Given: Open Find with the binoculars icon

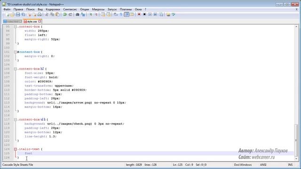Looking at the screenshot, I should click(x=77, y=15).
